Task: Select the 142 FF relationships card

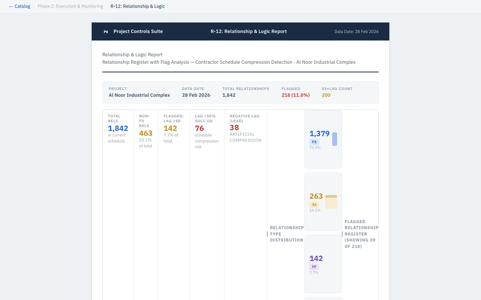Action: [323, 264]
